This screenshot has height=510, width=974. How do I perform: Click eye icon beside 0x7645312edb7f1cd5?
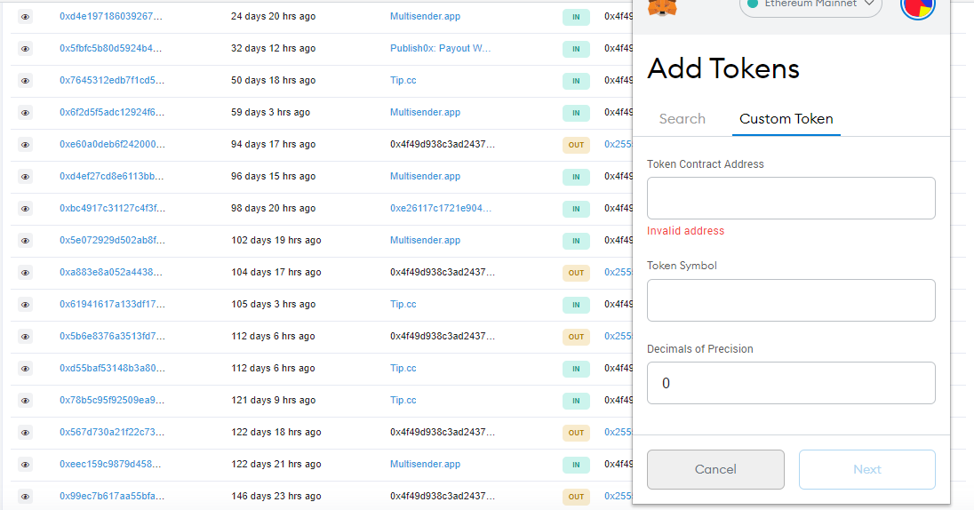point(25,81)
